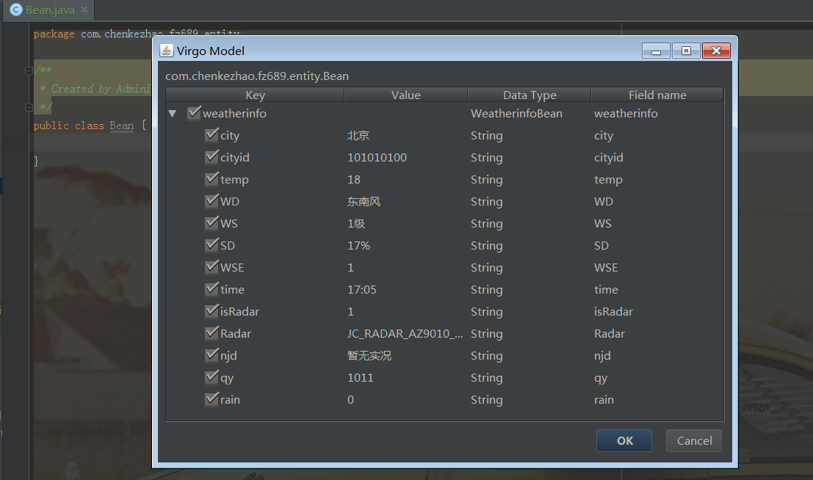
Task: Untick the rain key checkbox
Action: point(212,399)
